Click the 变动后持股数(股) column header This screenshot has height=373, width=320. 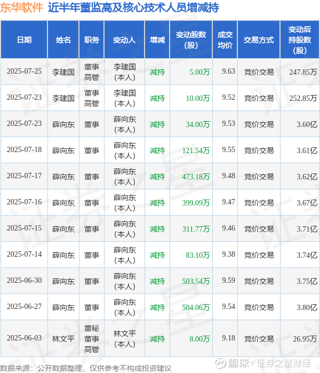pos(300,39)
